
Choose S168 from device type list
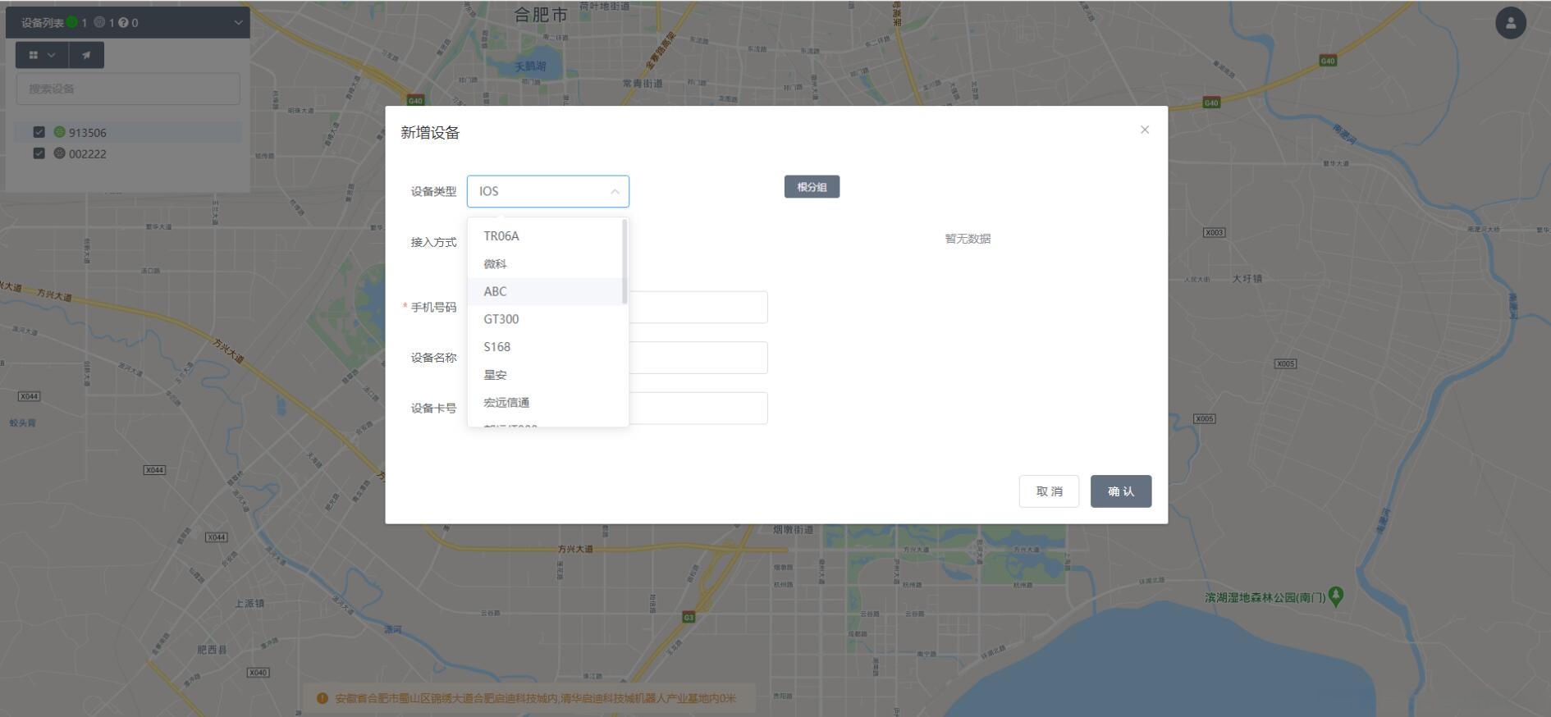click(547, 347)
